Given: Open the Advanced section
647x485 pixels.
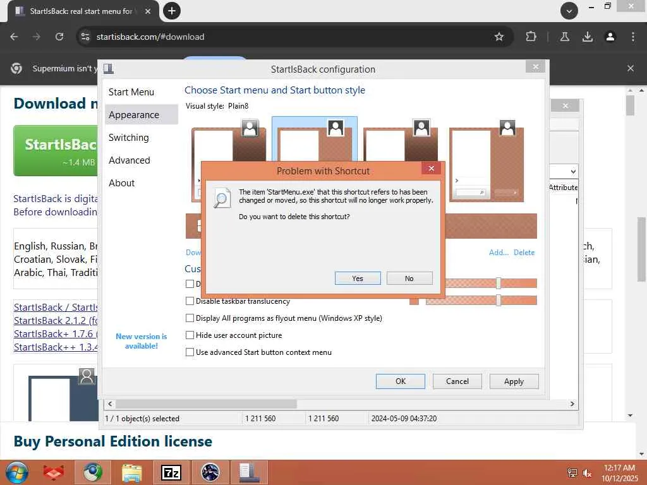Looking at the screenshot, I should coord(130,160).
